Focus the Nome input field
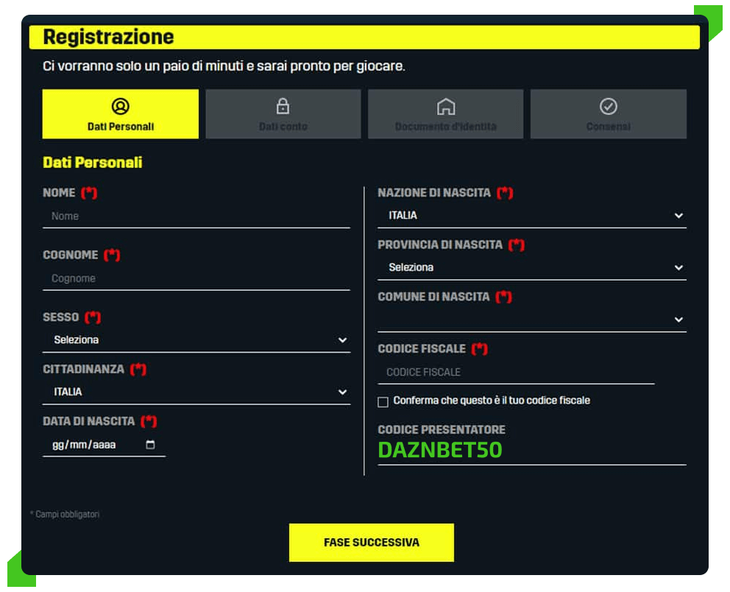Viewport: 730px width, 592px height. pyautogui.click(x=196, y=216)
